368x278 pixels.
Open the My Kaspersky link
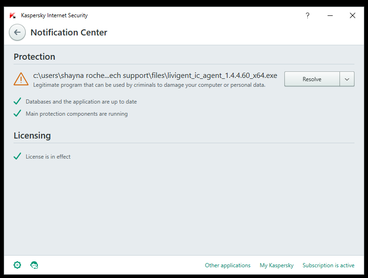point(276,265)
